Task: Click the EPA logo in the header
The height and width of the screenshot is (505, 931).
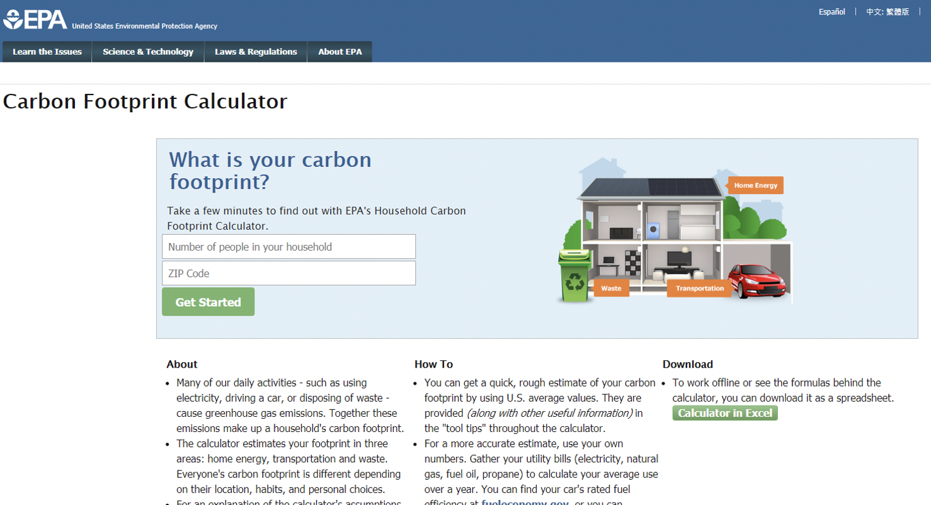Action: click(x=35, y=20)
